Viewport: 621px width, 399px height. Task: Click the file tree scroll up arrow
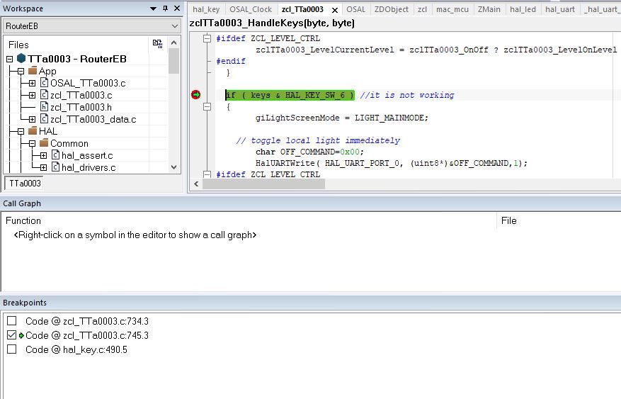[x=173, y=43]
